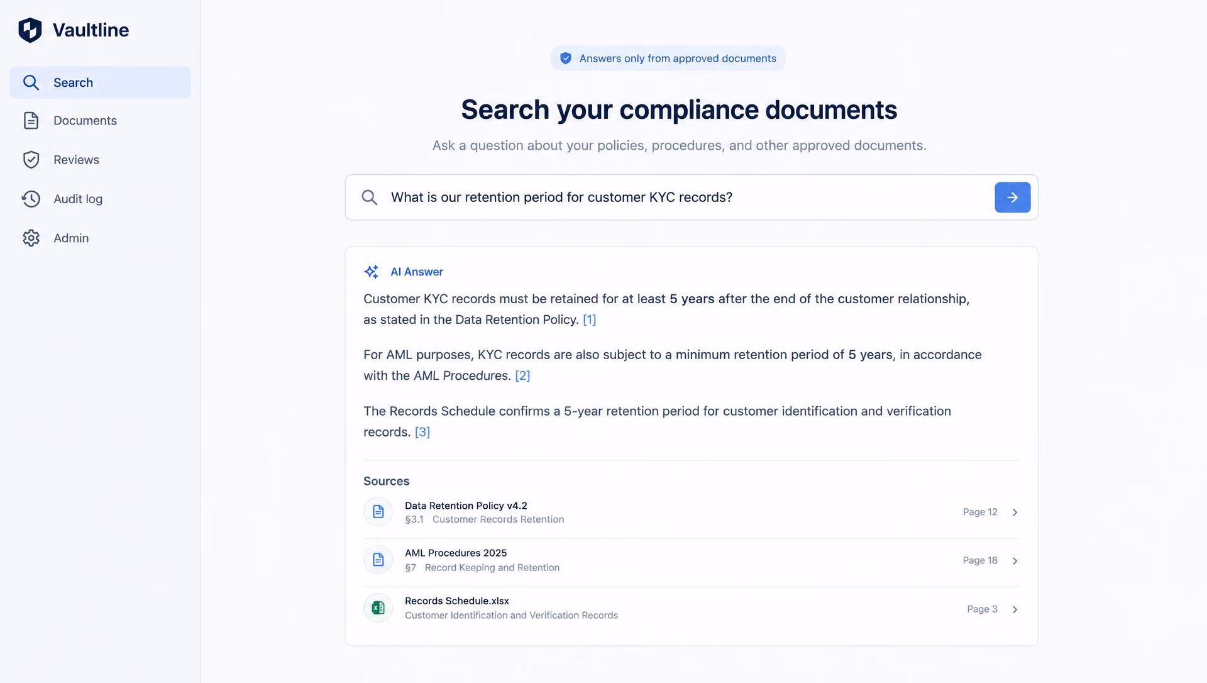This screenshot has width=1207, height=683.
Task: Open the Audit log page
Action: (x=100, y=199)
